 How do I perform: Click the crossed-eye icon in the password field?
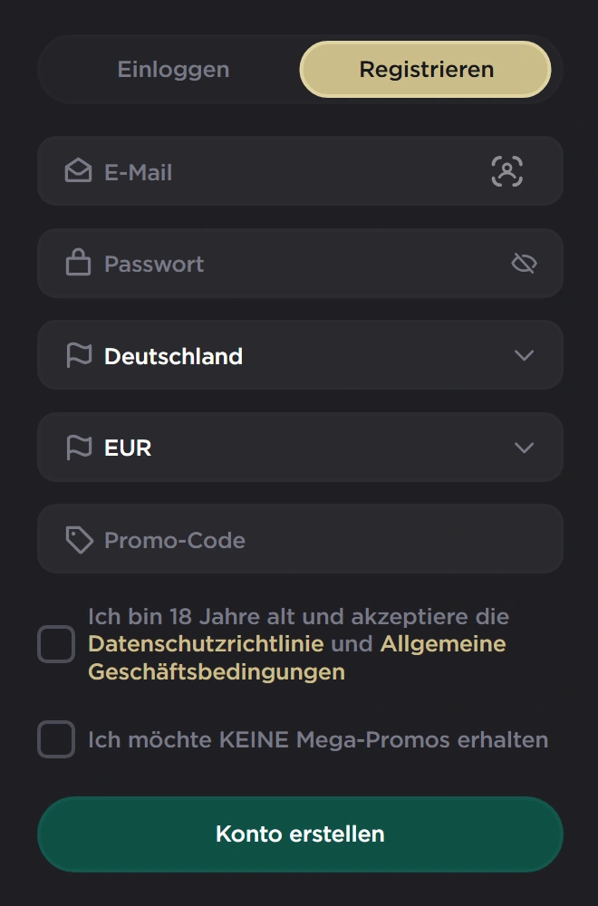point(524,263)
